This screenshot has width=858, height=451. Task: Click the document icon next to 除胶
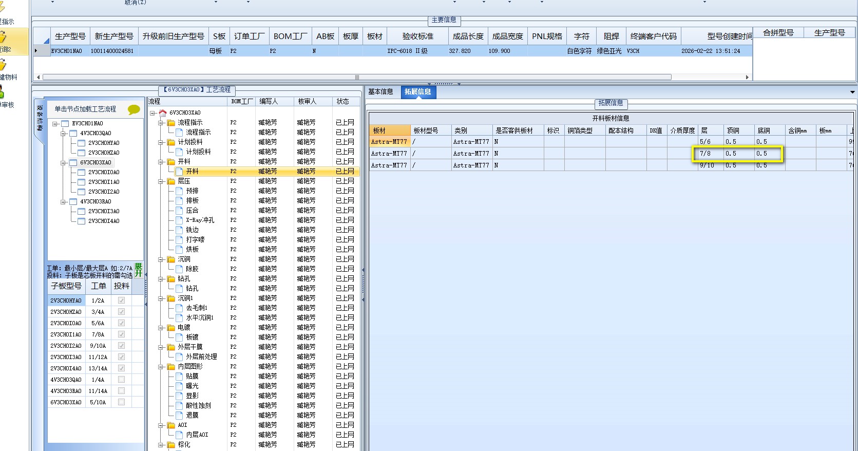[x=179, y=269]
